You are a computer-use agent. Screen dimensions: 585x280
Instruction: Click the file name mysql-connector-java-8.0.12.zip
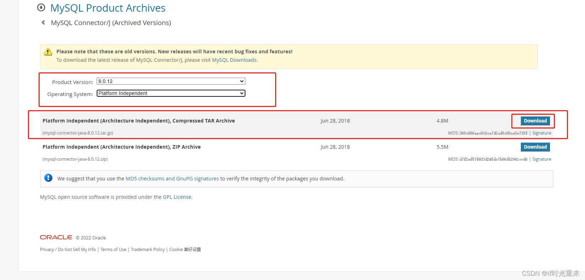pos(75,159)
